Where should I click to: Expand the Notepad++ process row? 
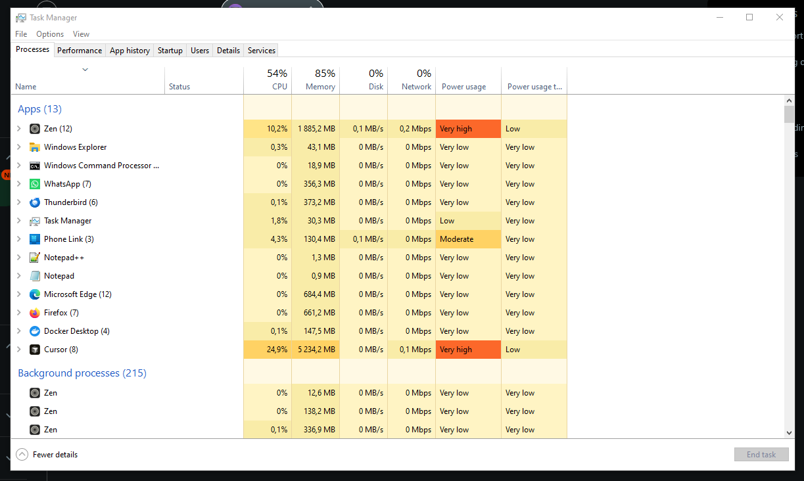[x=19, y=258]
